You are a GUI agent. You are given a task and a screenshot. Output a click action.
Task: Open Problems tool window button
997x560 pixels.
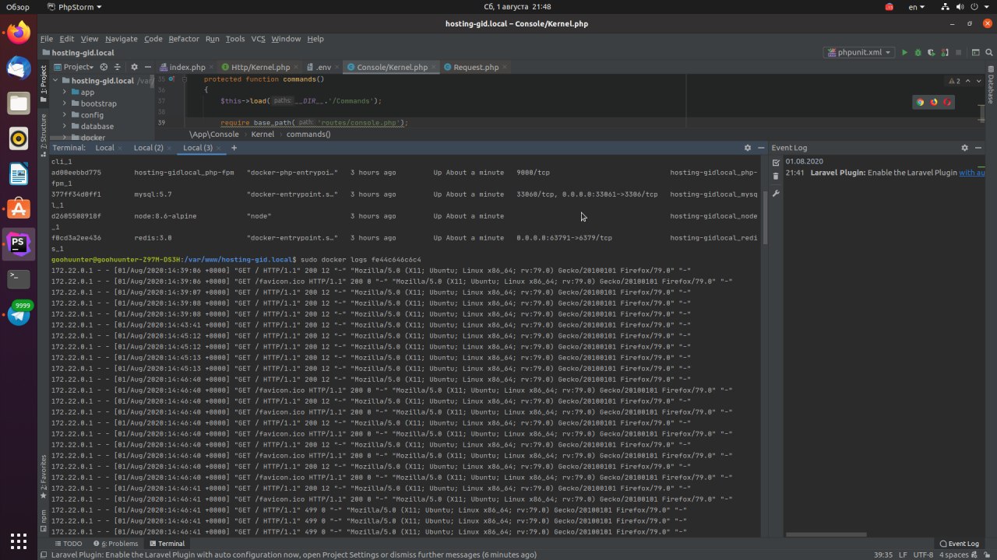(115, 544)
